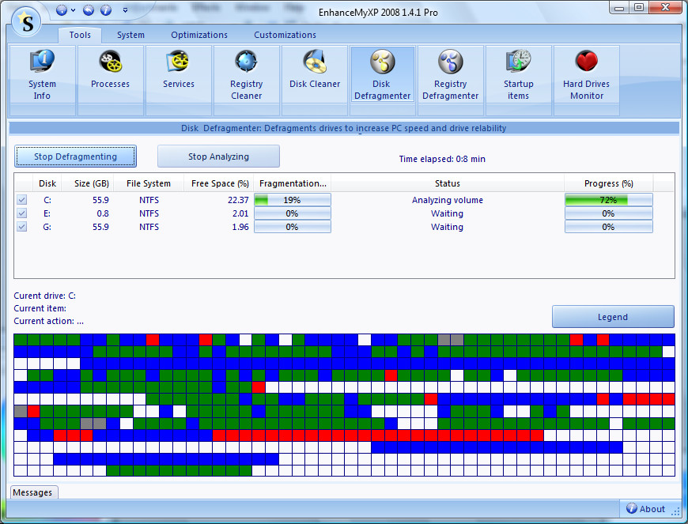
Task: Uncheck the C: drive checkbox
Action: (21, 200)
